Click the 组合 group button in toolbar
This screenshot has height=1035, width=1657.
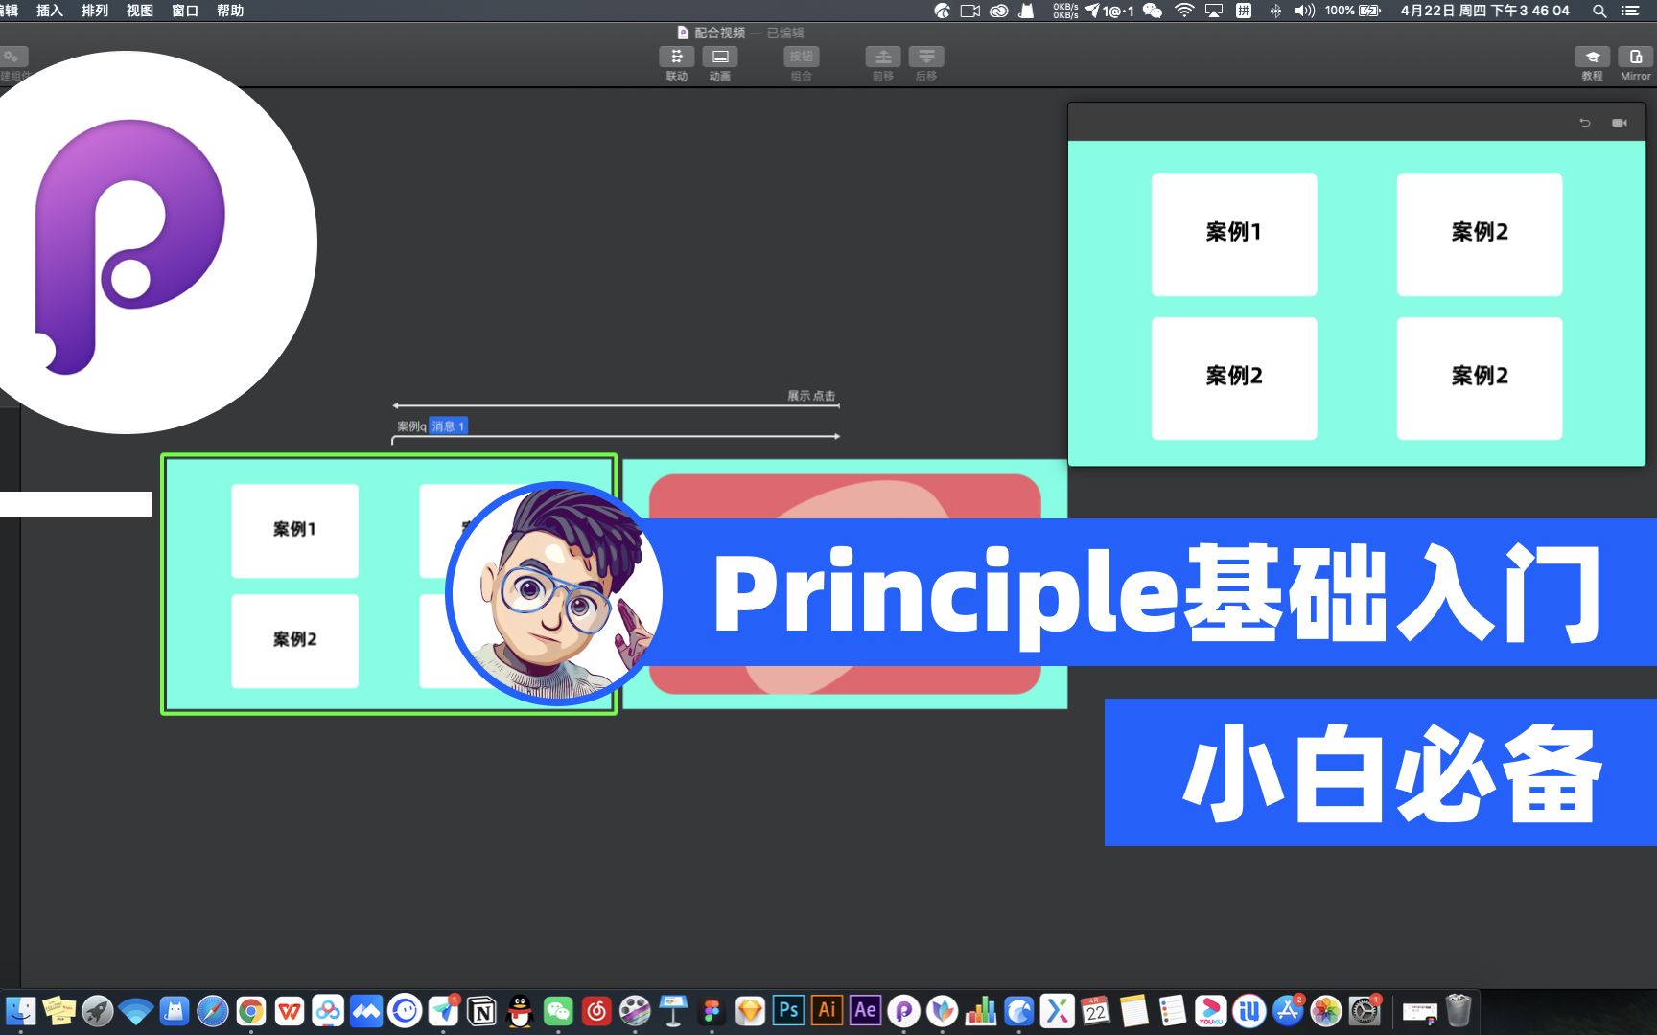coord(802,57)
